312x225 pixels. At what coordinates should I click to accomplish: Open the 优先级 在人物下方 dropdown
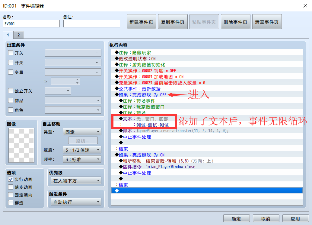tap(76, 180)
